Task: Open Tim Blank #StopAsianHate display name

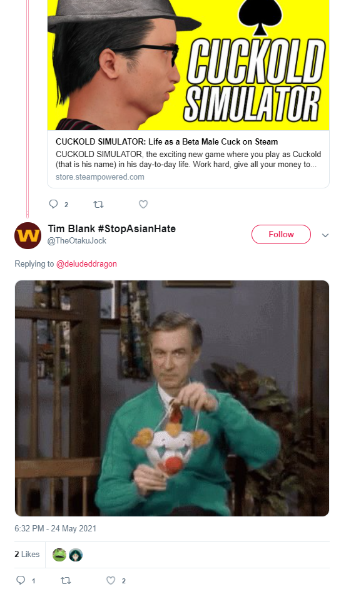Action: (112, 228)
